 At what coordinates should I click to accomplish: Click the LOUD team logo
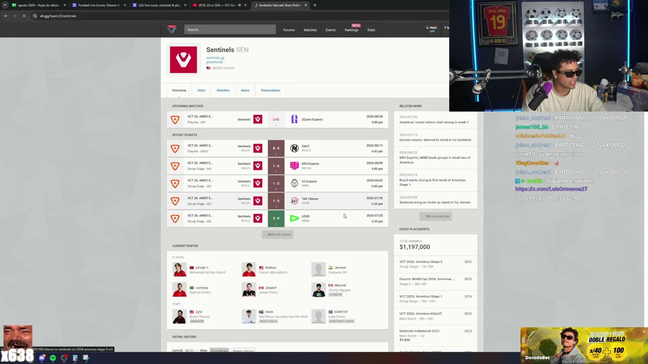pos(294,218)
